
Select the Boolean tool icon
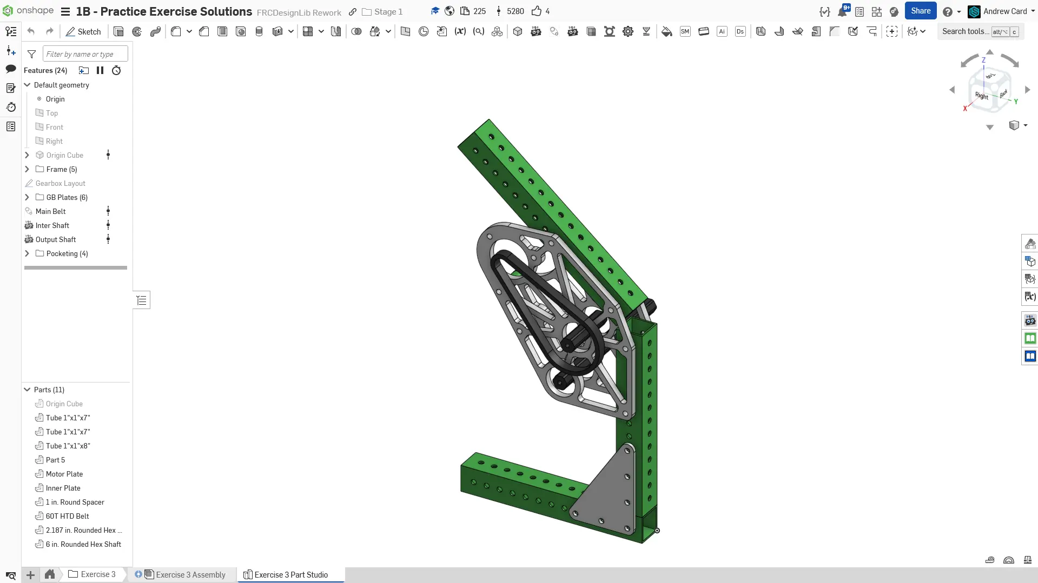[x=356, y=32]
